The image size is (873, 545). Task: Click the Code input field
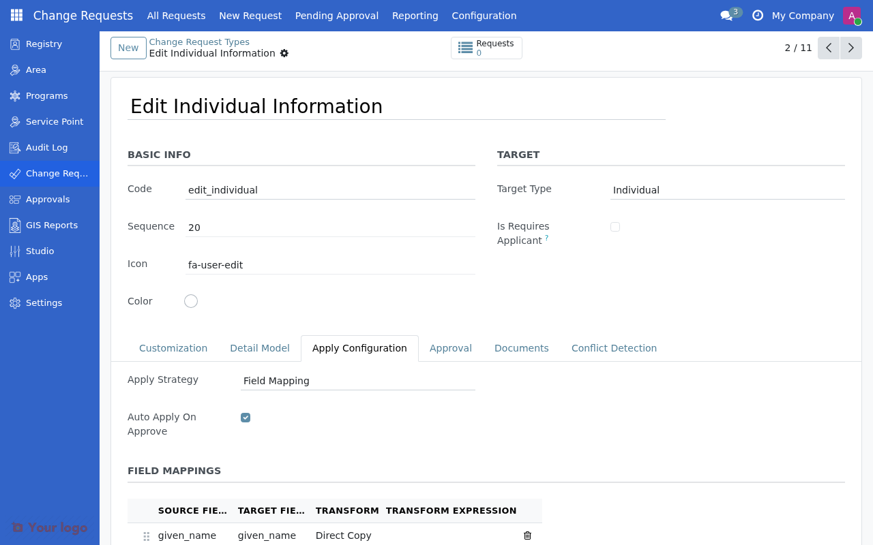pos(331,190)
